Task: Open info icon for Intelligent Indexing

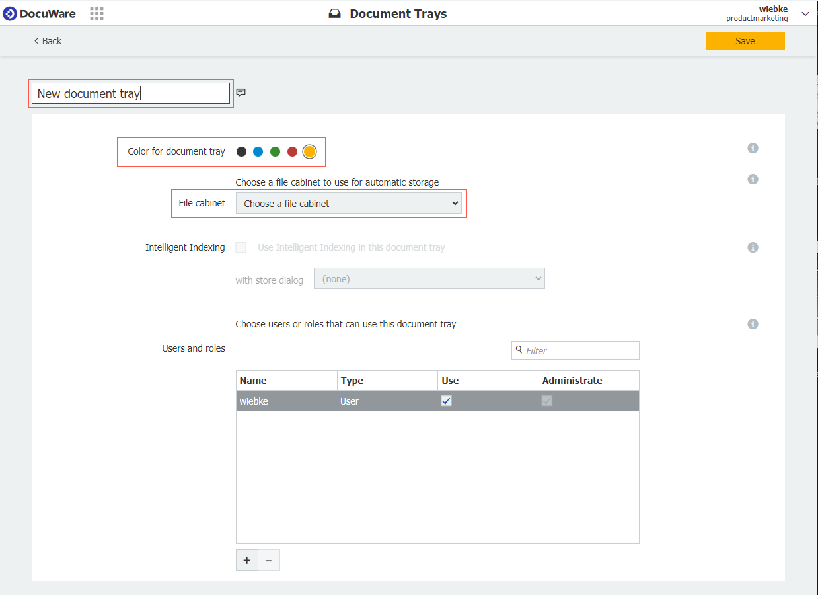Action: click(x=753, y=247)
